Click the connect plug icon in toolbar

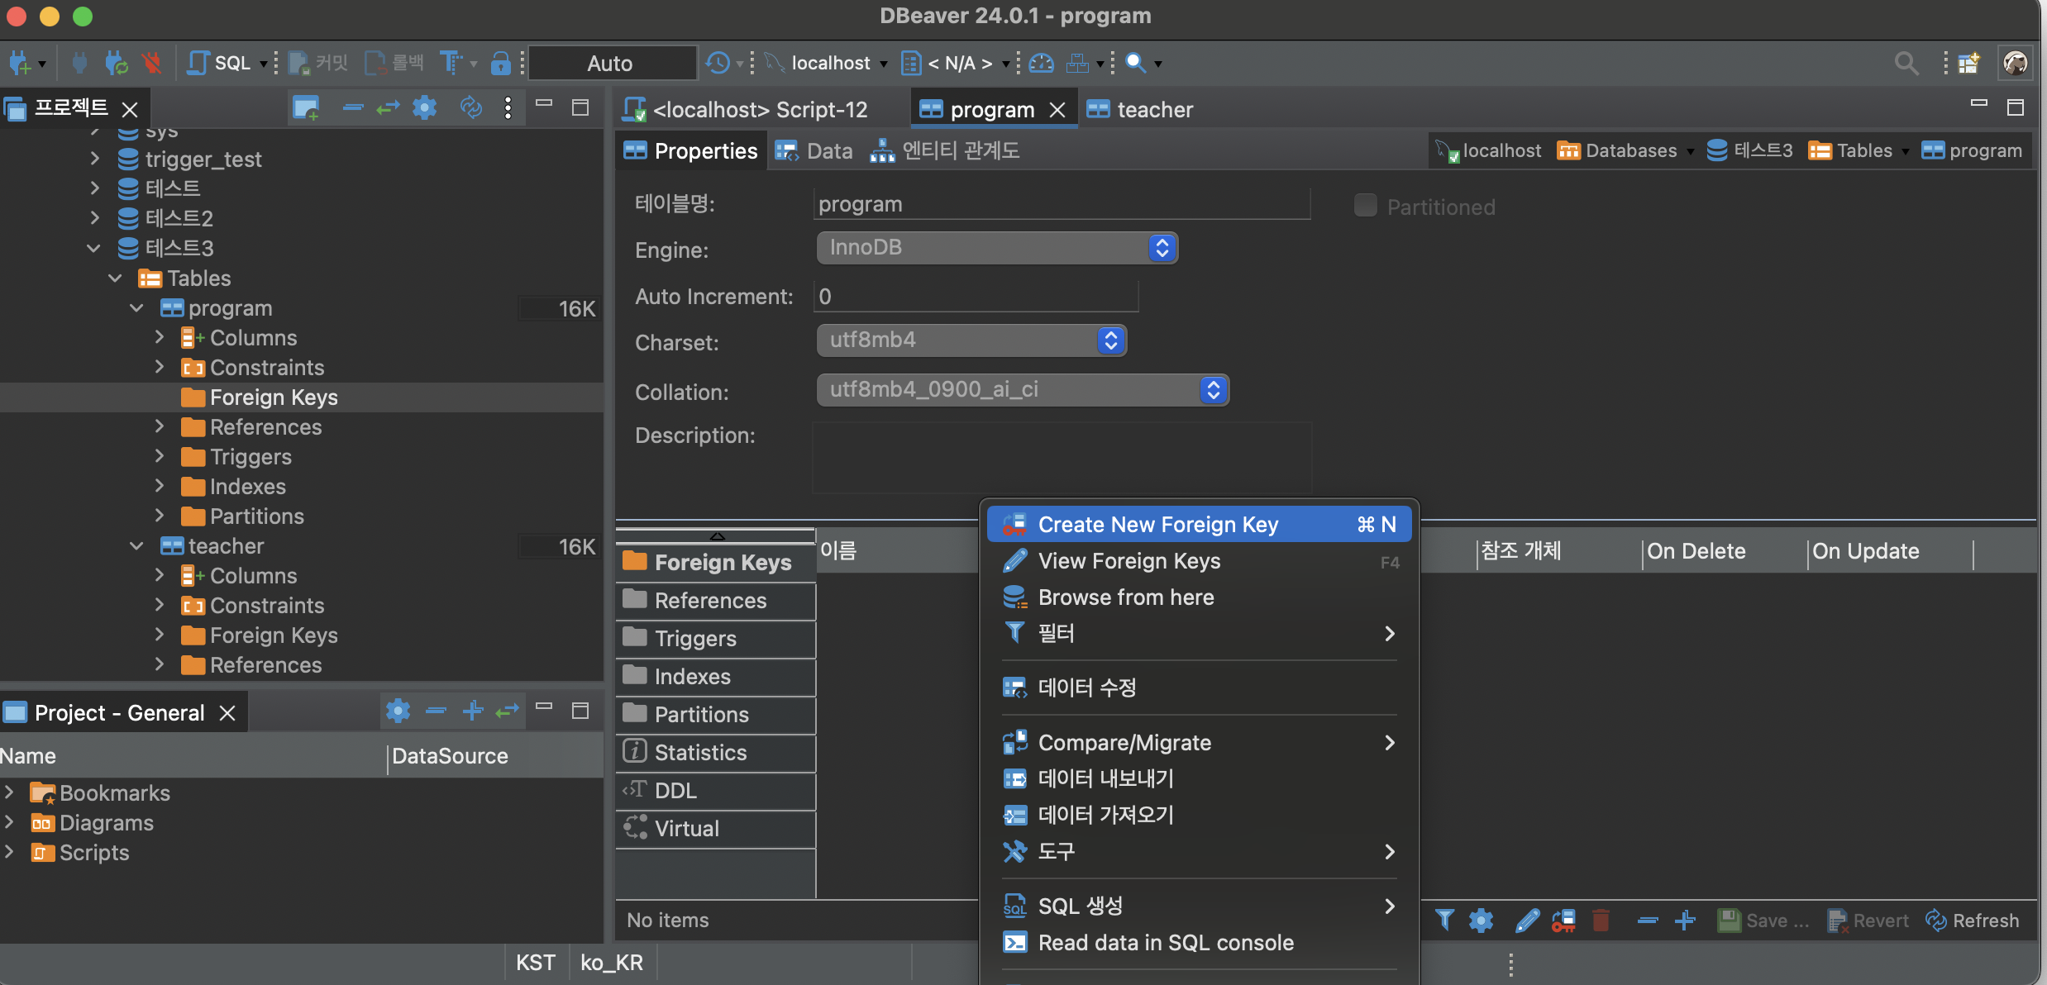pos(79,63)
